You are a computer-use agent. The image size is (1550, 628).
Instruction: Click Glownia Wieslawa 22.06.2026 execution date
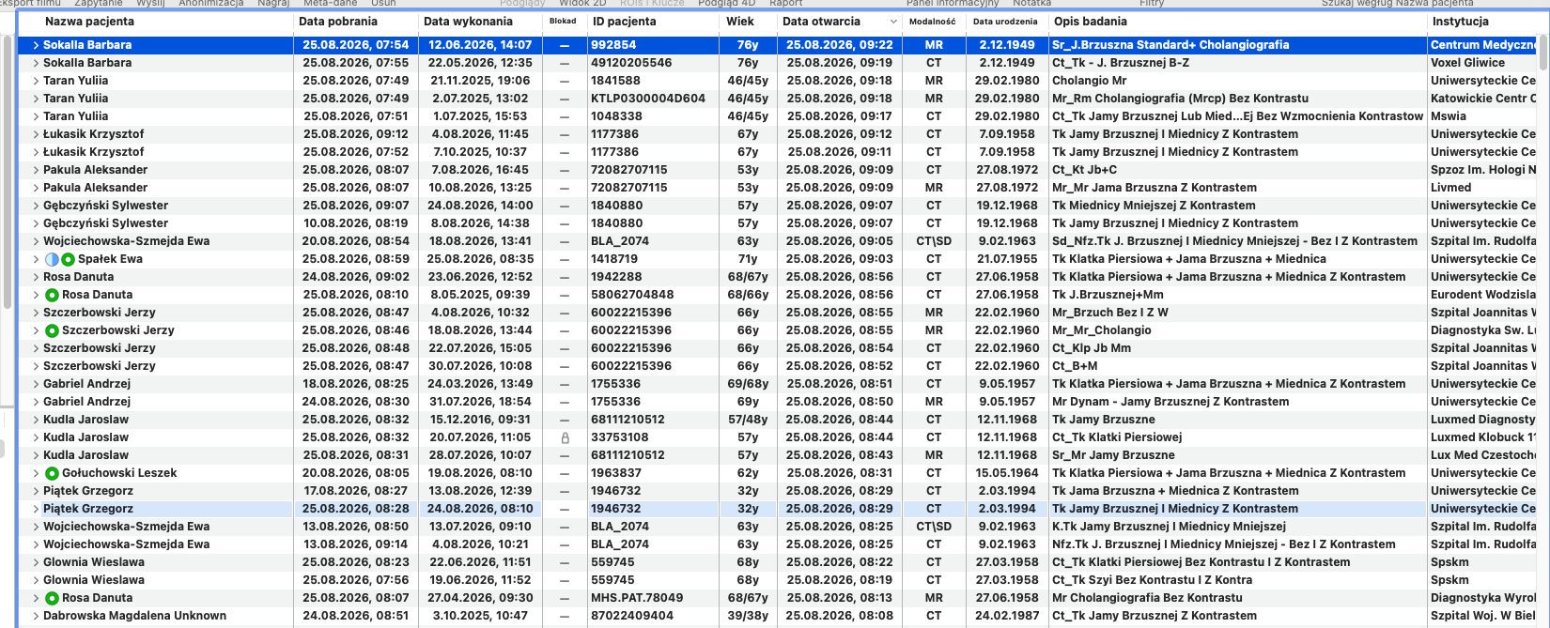[481, 562]
